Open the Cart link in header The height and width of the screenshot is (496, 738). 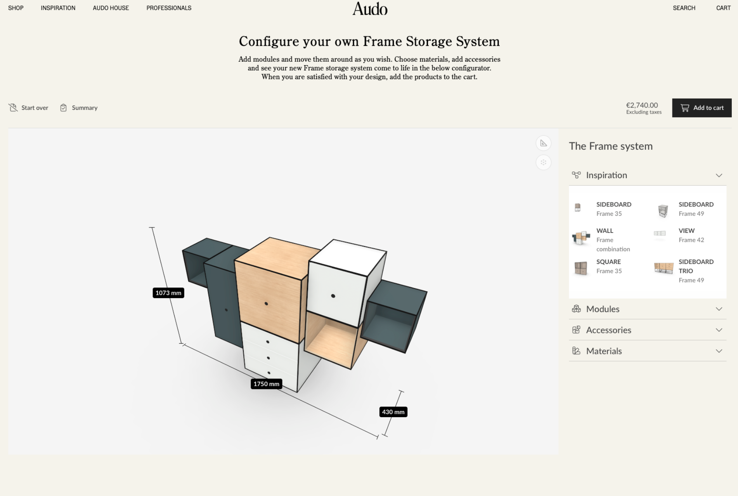coord(723,8)
